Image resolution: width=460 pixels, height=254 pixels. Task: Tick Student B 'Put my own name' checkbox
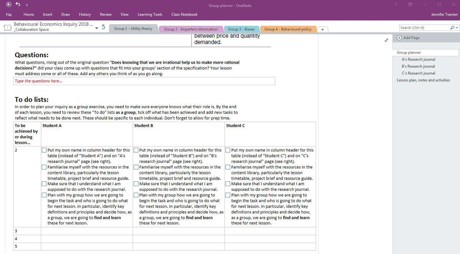pyautogui.click(x=136, y=150)
